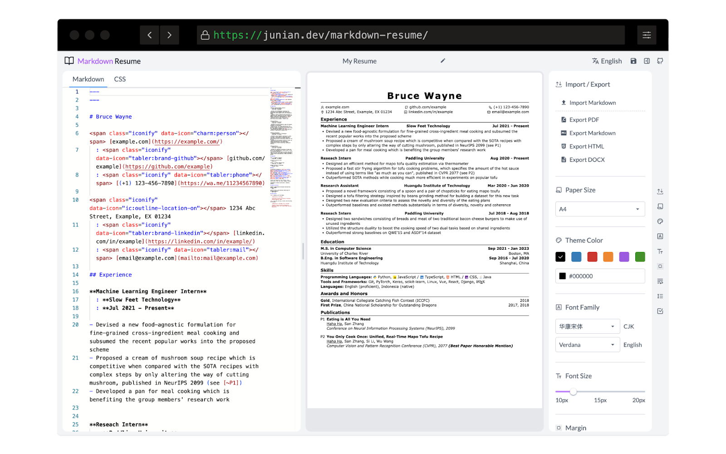Click the 'Font Size' section heading
Image resolution: width=726 pixels, height=454 pixels.
(579, 376)
